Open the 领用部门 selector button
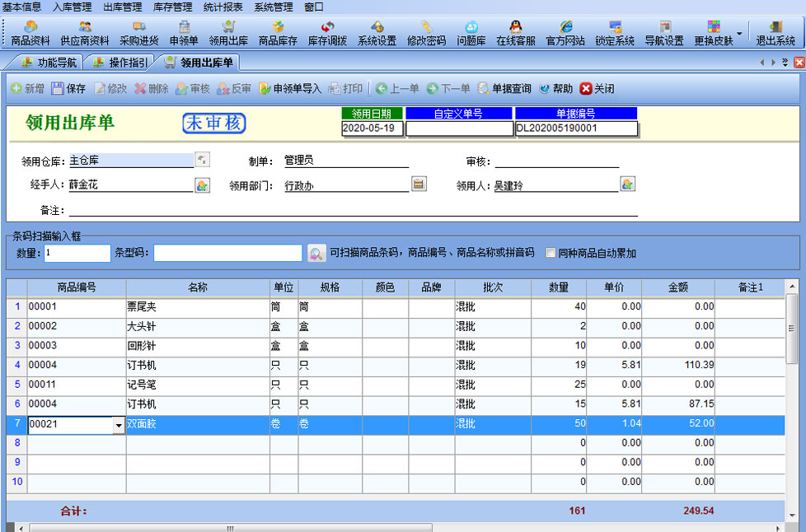 coord(419,184)
